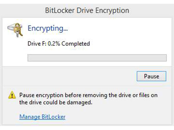Viewport: 174px width, 130px height.
Task: Click the encryption progress bar
Action: pos(97,58)
